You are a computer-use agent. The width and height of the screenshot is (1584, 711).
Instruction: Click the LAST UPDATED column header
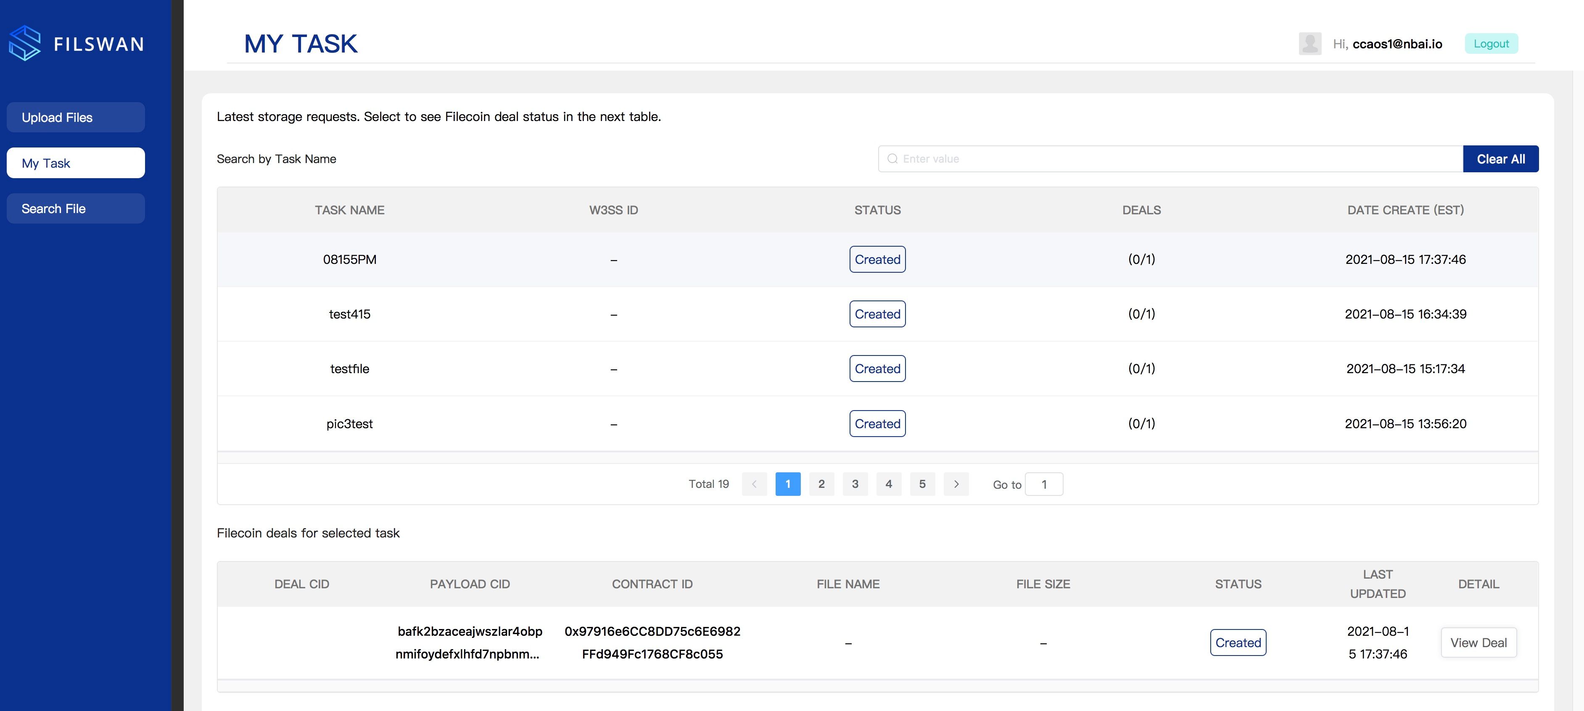coord(1378,584)
